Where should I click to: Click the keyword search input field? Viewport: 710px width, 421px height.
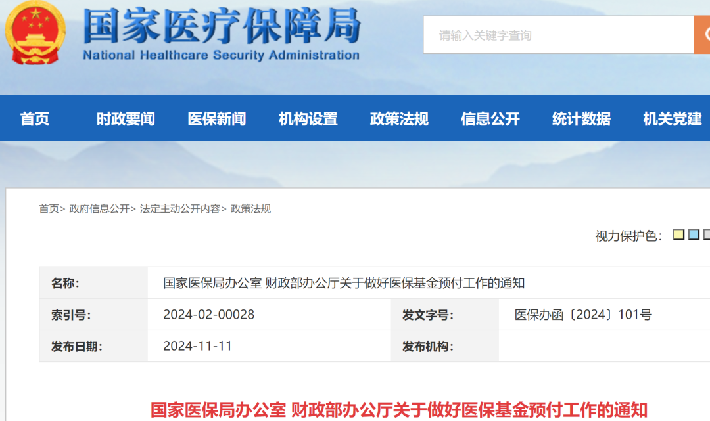[x=557, y=35]
